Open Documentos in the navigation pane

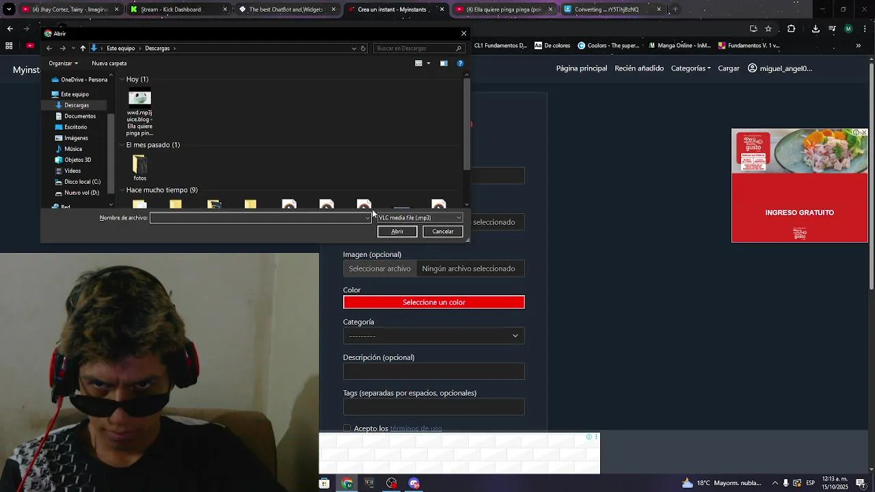tap(75, 116)
